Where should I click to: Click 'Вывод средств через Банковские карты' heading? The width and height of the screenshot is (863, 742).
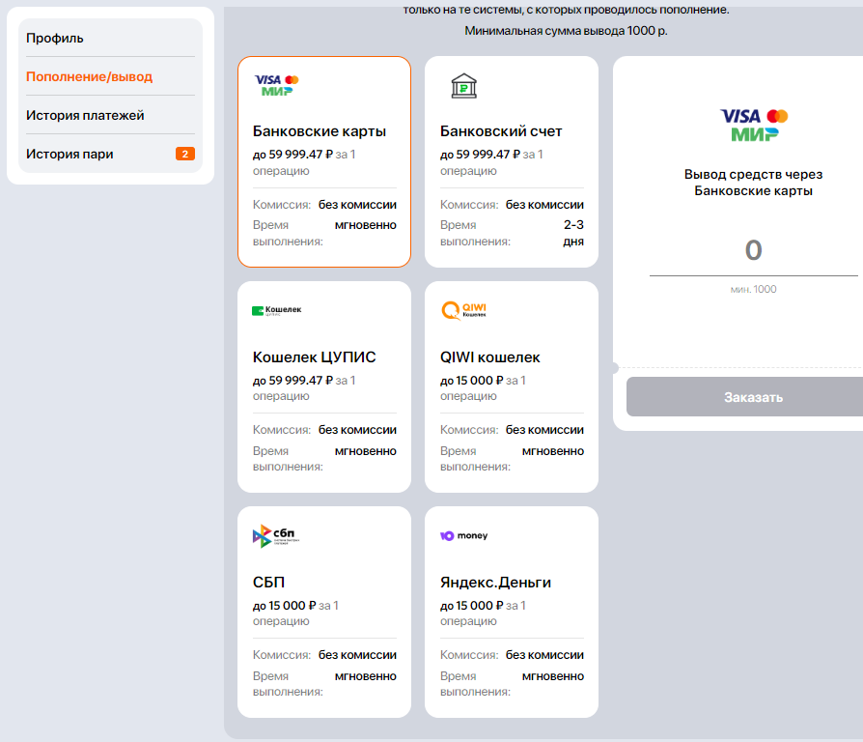click(754, 183)
